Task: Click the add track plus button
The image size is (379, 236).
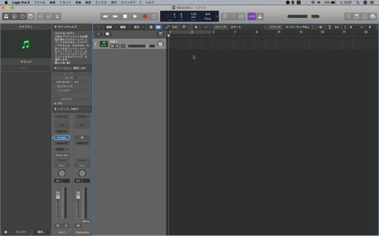Action: 99,34
